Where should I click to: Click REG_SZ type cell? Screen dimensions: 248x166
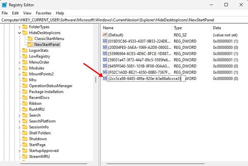[180, 35]
